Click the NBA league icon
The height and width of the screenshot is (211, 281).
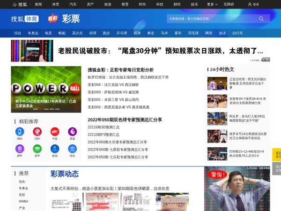tap(20, 132)
